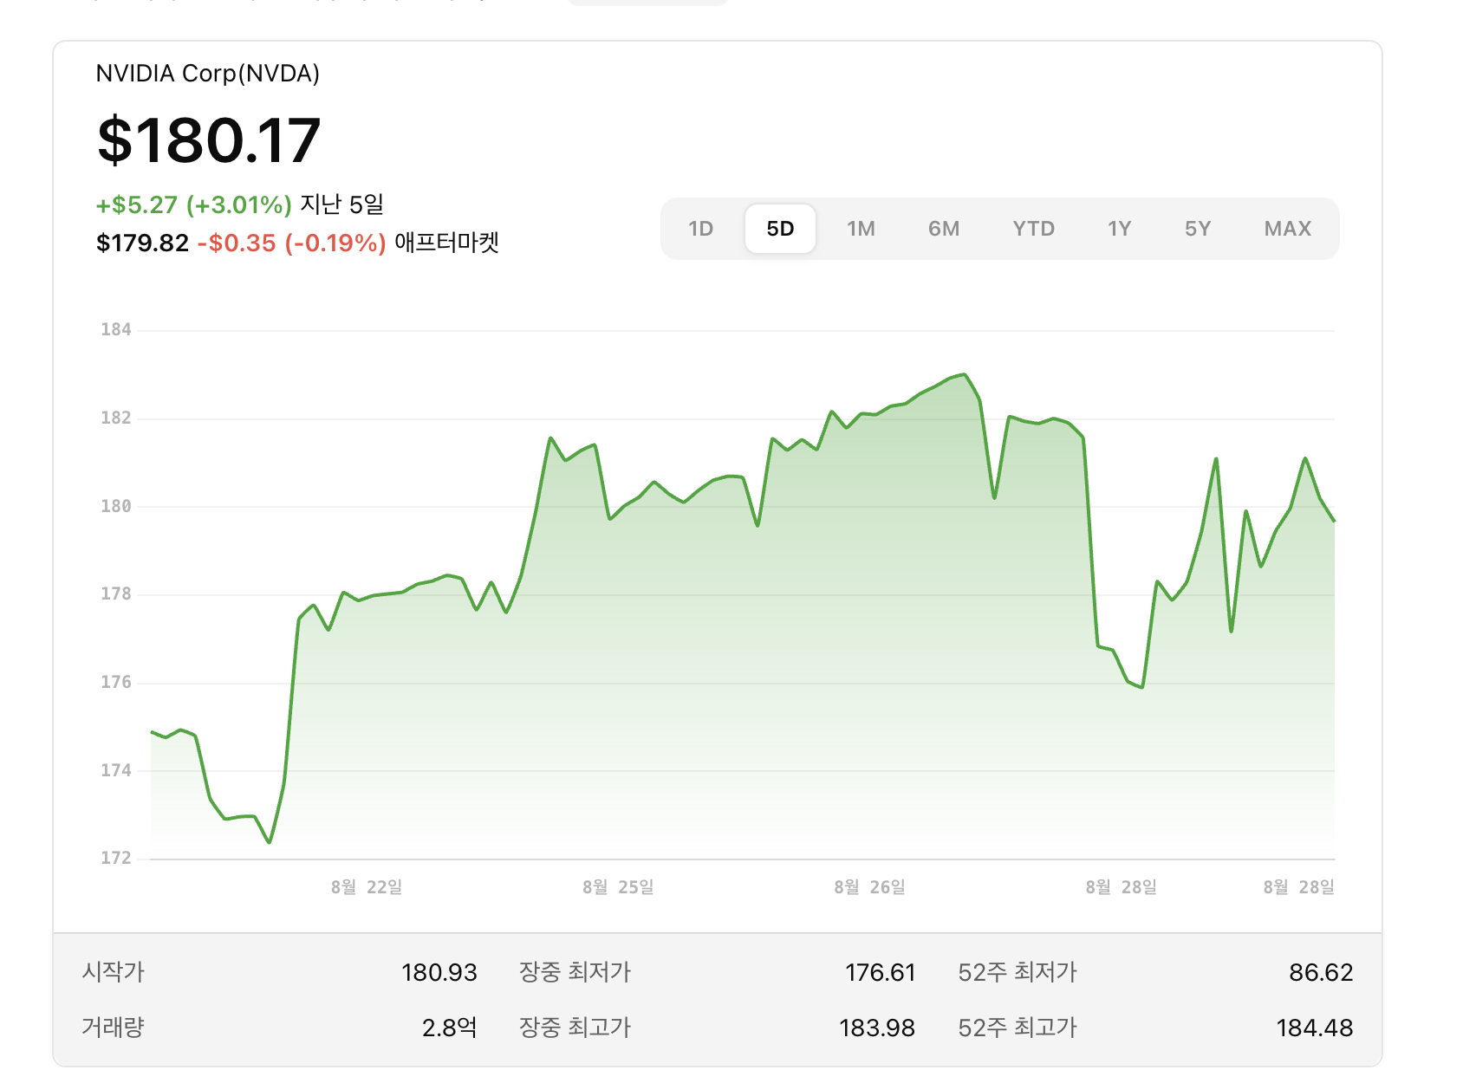Select the 5D time range tab
Viewport: 1463px width, 1083px height.
click(x=780, y=229)
